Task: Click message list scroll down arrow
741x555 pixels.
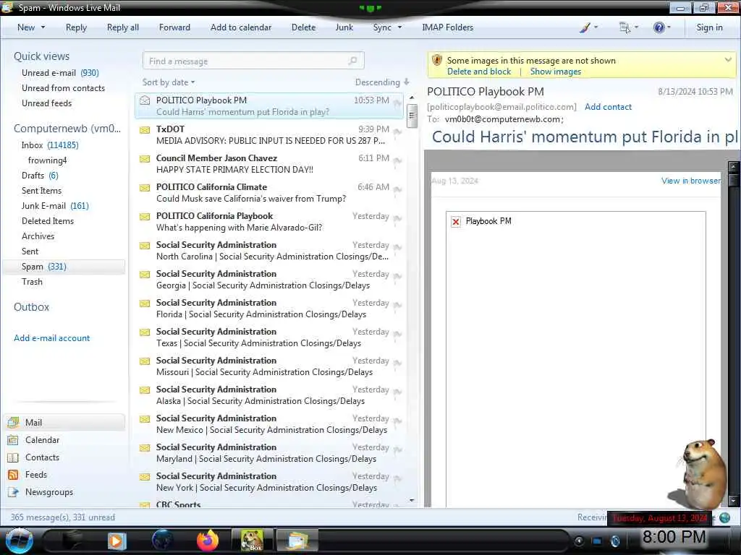Action: (412, 500)
